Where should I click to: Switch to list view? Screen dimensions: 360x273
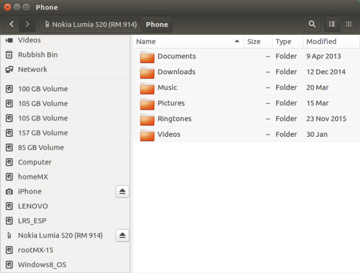pyautogui.click(x=332, y=24)
